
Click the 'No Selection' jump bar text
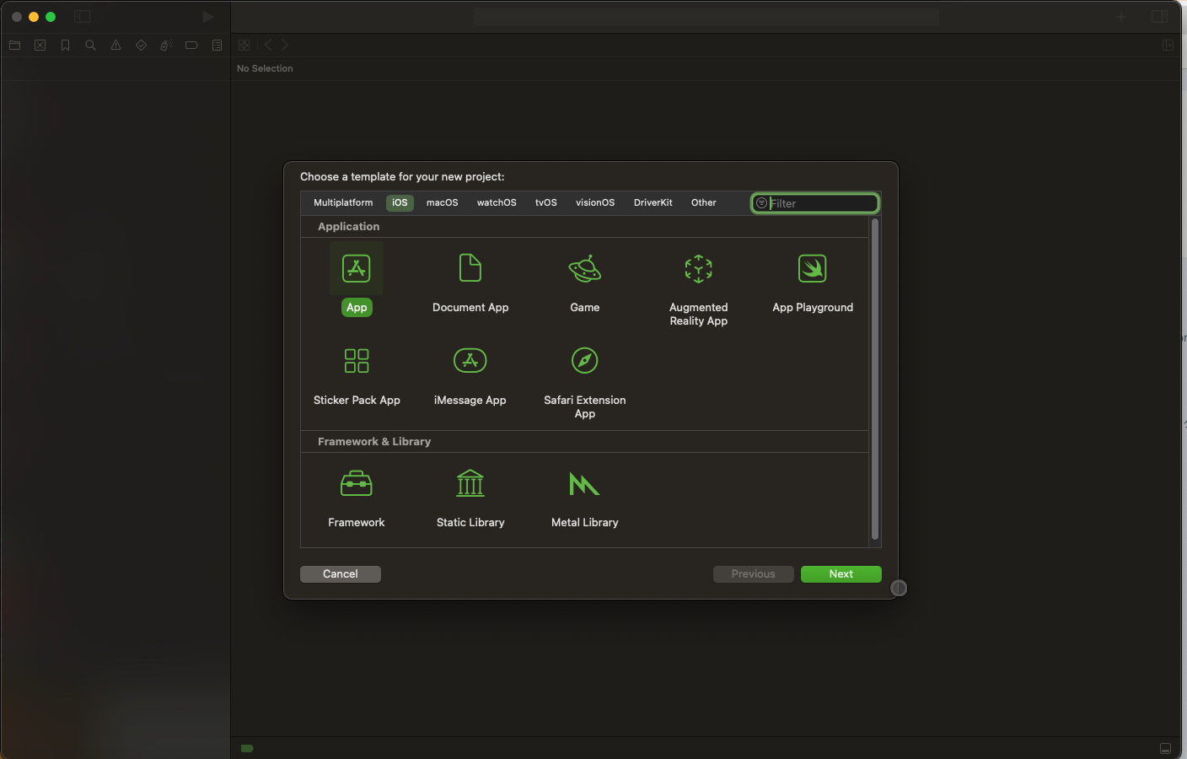(265, 69)
